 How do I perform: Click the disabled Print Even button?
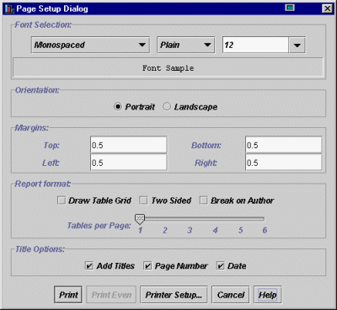click(x=111, y=295)
